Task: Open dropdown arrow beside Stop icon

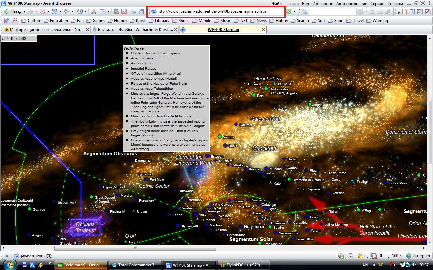Action: coord(48,11)
